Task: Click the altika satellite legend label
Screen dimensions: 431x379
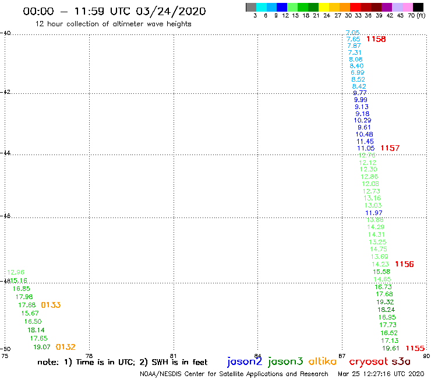Action: pyautogui.click(x=322, y=362)
